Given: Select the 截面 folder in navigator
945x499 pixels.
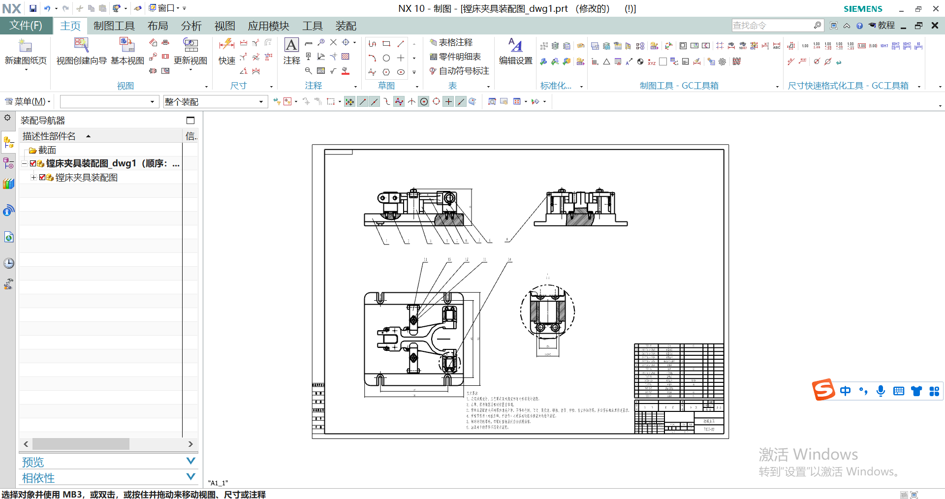Looking at the screenshot, I should [x=42, y=150].
